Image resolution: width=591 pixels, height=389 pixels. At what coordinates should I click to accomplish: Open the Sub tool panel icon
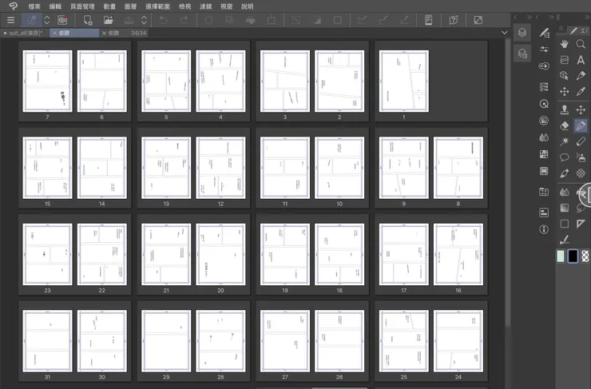pyautogui.click(x=544, y=33)
